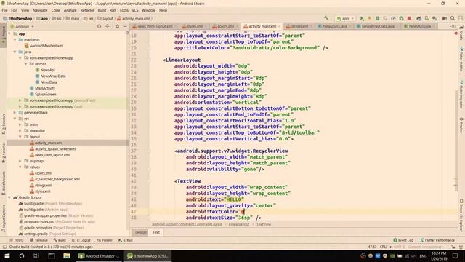Stop the running app with red square

409,18
